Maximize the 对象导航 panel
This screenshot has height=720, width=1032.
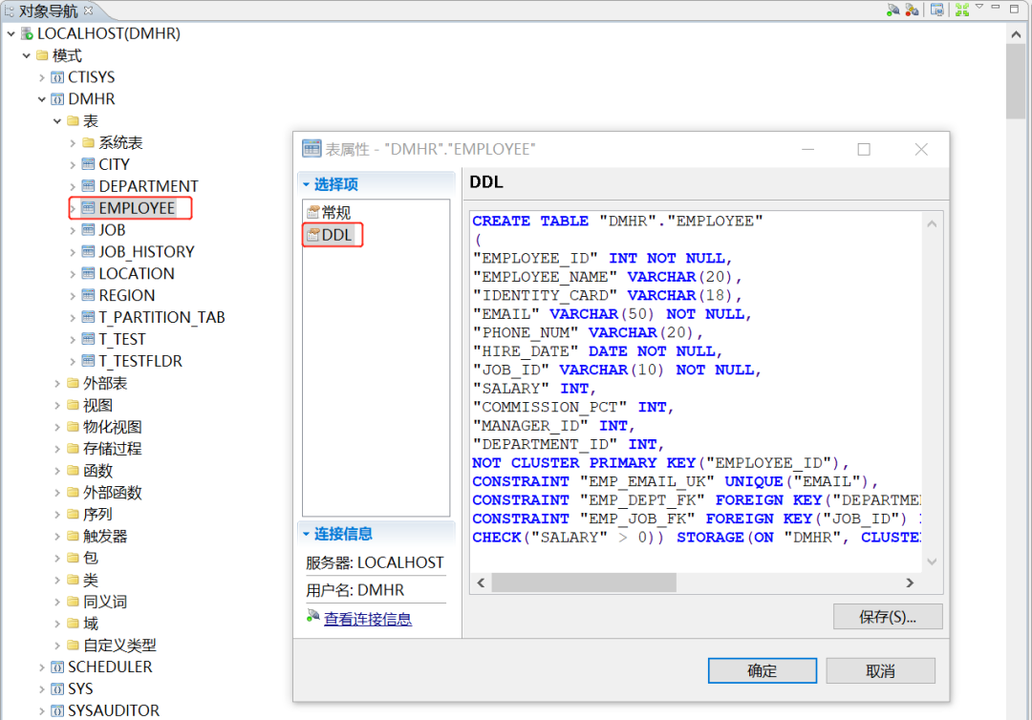pos(1014,9)
